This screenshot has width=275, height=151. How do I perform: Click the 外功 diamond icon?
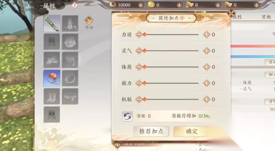pos(89,20)
